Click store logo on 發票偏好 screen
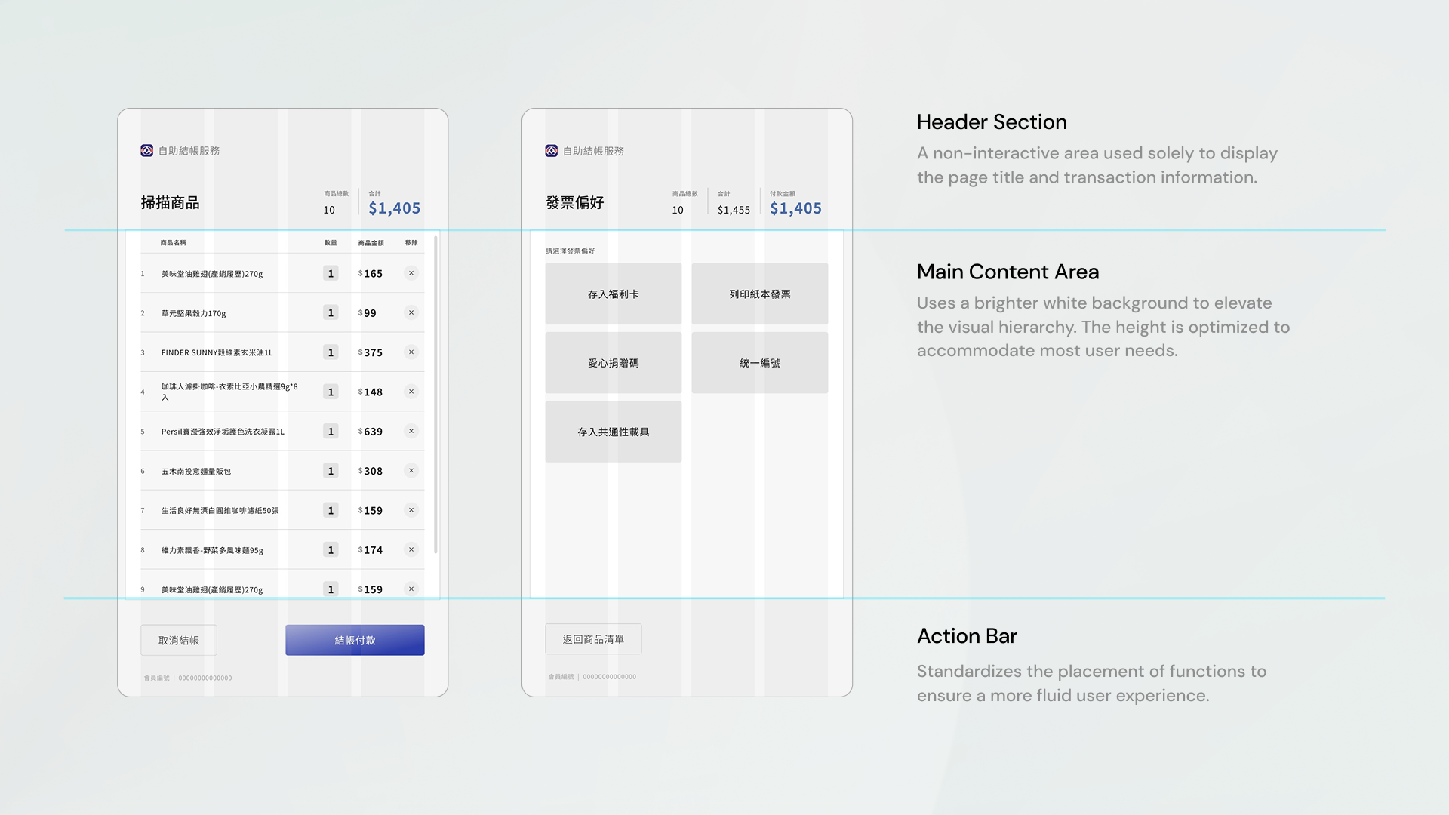Image resolution: width=1449 pixels, height=815 pixels. [x=552, y=151]
